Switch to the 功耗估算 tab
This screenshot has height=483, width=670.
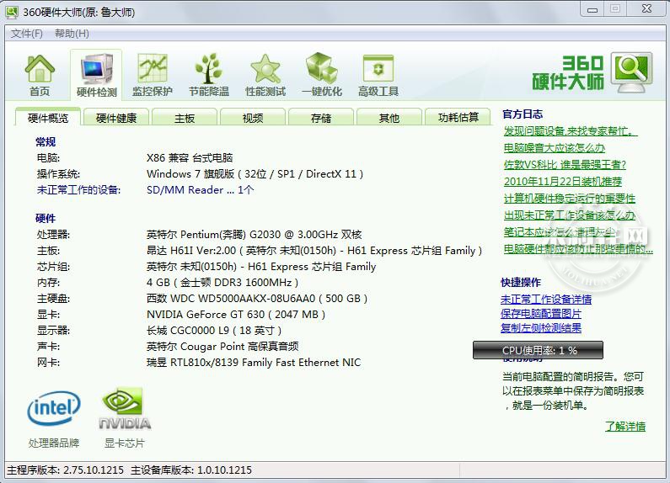pos(458,117)
